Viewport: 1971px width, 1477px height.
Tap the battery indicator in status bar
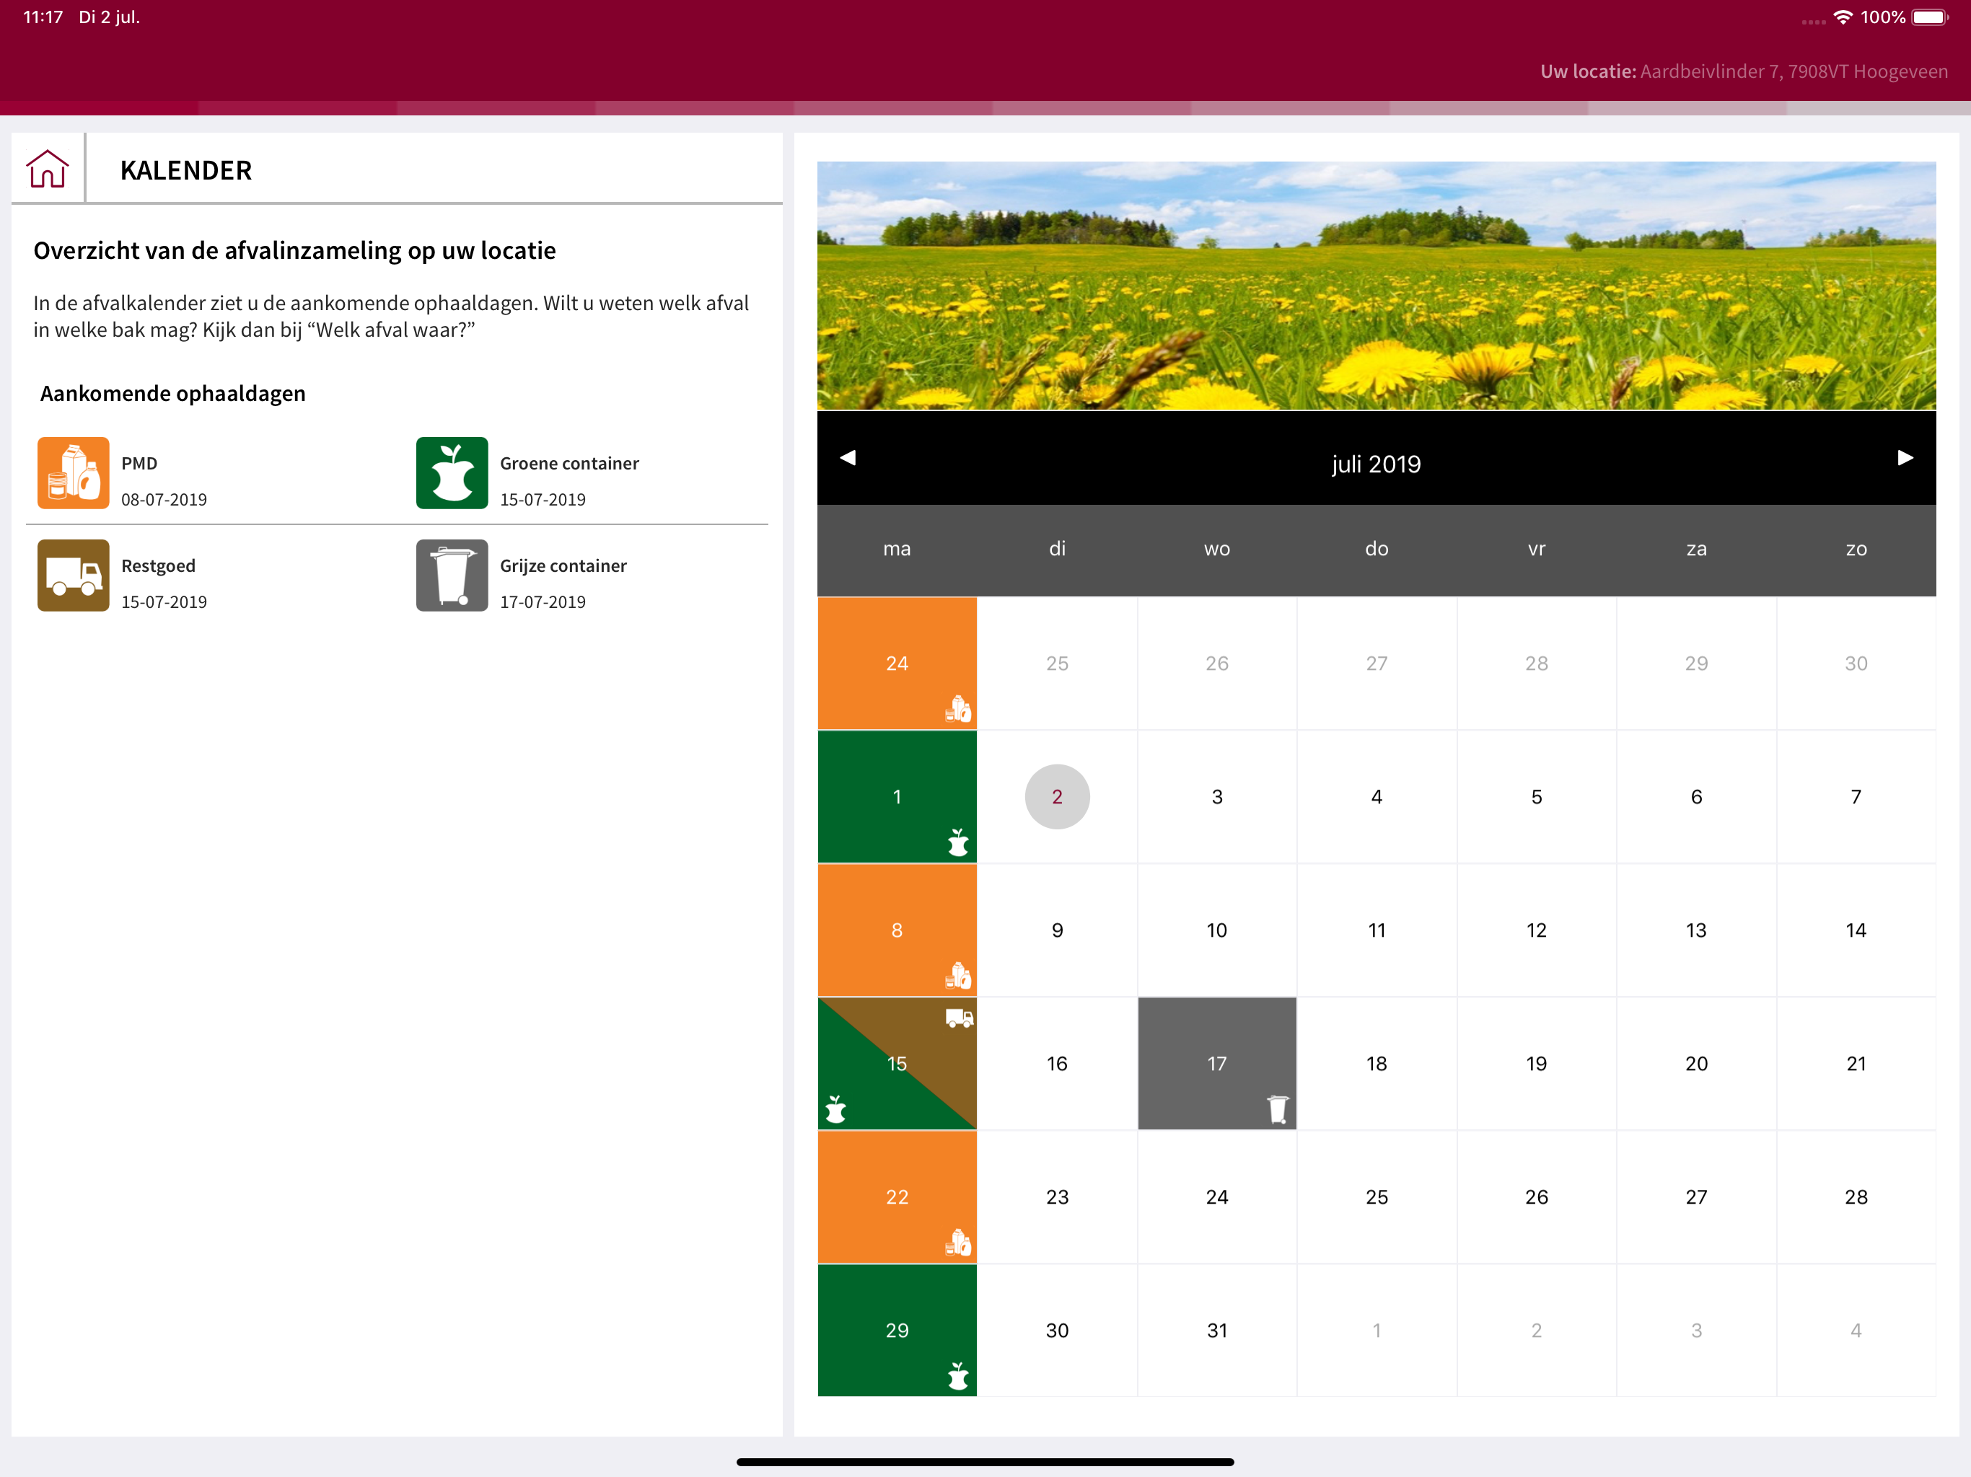(1931, 17)
